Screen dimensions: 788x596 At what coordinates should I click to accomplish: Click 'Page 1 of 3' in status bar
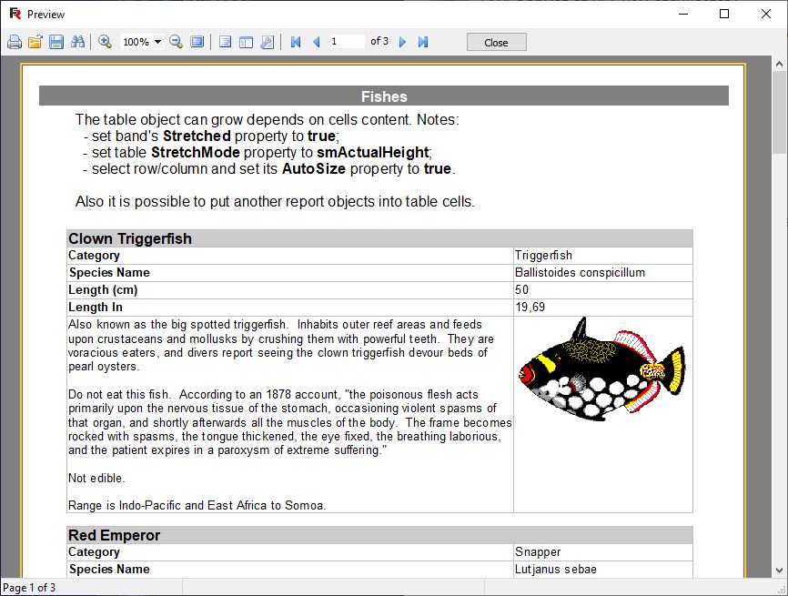(29, 588)
